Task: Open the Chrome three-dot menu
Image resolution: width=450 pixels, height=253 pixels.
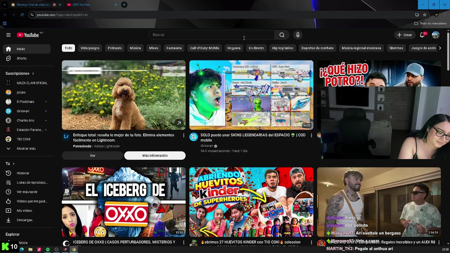Action: pos(445,15)
